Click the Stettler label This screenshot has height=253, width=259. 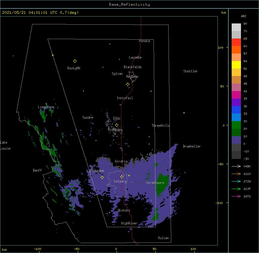click(190, 71)
